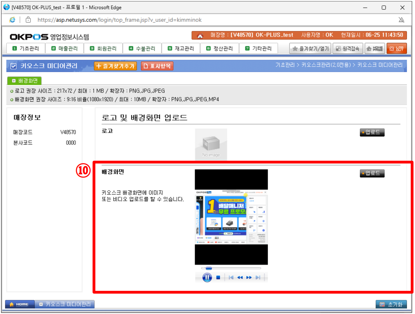415x314 pixels.
Task: Open the 즐겨찾기/열기 favorites panel
Action: (x=310, y=49)
